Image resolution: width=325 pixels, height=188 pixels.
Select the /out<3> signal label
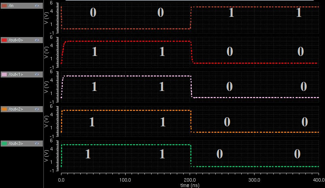point(16,143)
